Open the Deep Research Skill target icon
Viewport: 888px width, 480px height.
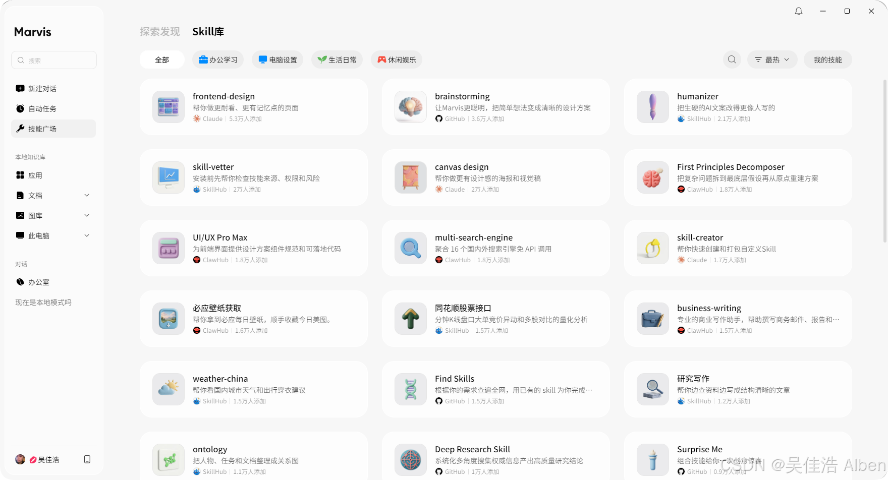point(411,460)
